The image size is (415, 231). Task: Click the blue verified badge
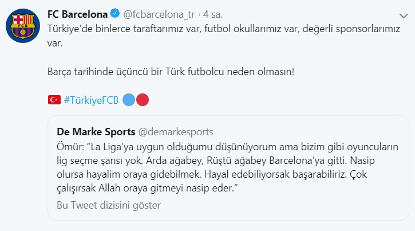(x=114, y=13)
